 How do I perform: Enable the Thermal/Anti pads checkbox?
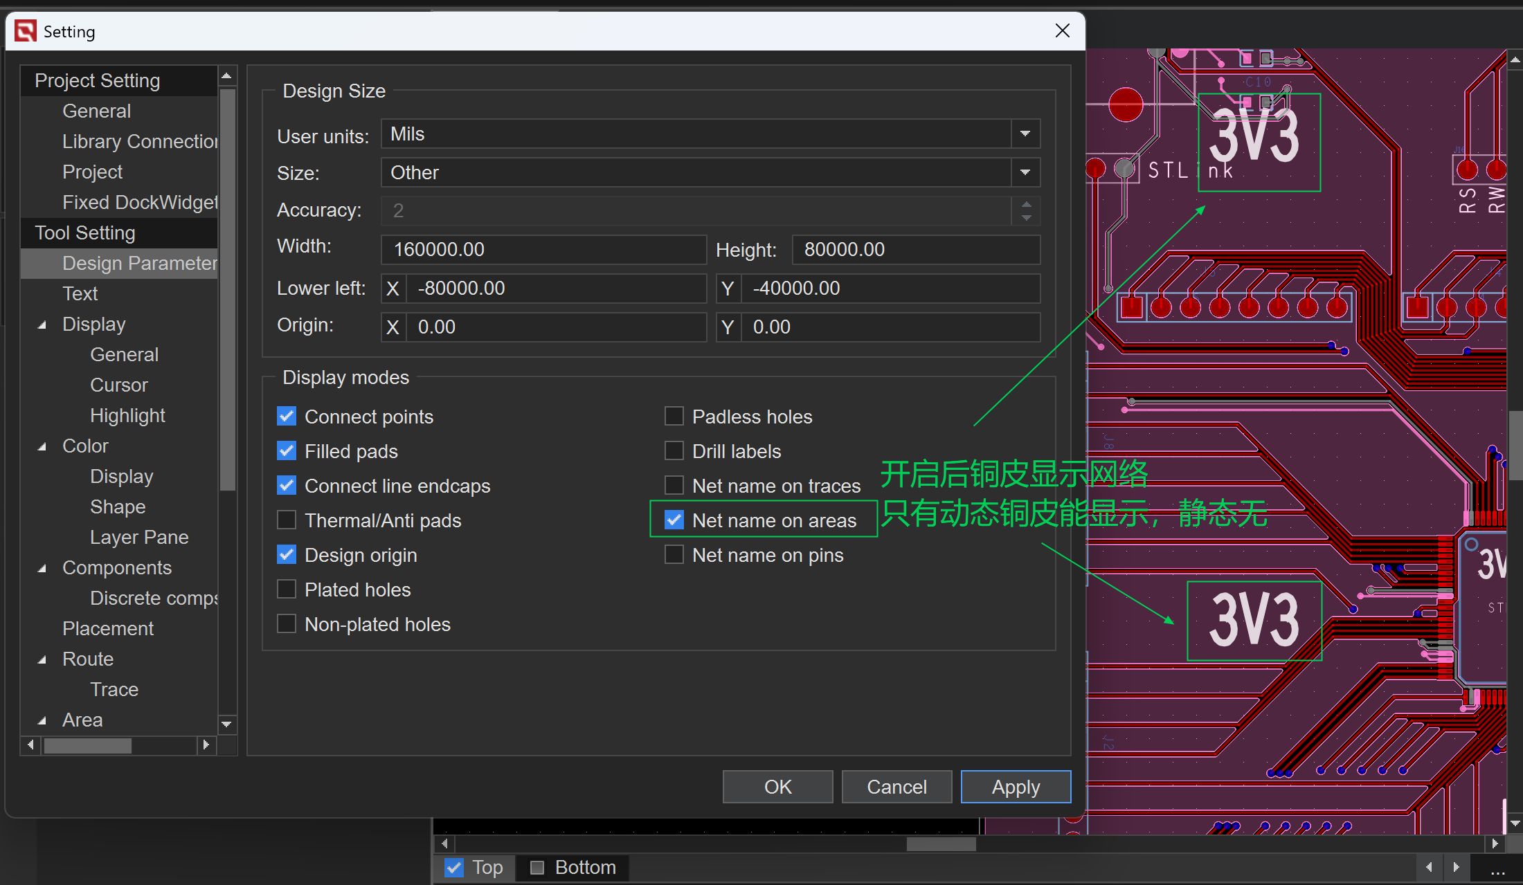287,520
